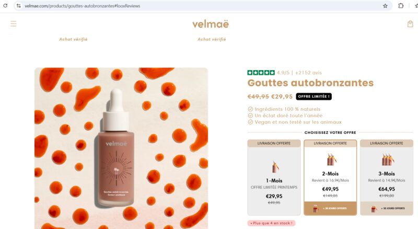
Task: Open the hamburger navigation menu
Action: pyautogui.click(x=14, y=24)
